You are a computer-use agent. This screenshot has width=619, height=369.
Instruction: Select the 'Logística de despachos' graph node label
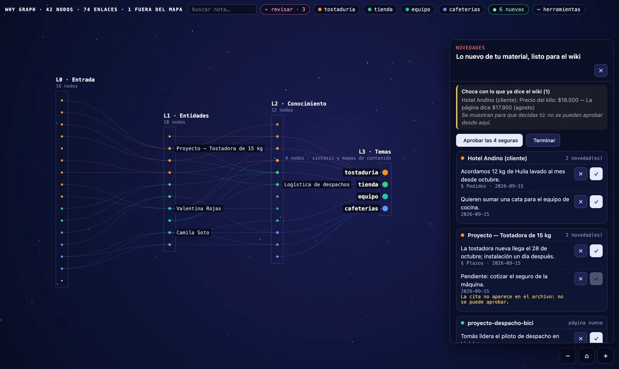(317, 185)
